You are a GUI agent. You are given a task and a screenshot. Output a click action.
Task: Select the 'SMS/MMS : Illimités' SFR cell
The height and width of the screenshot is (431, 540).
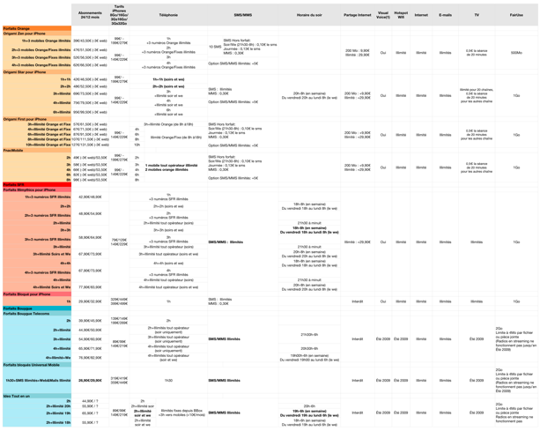click(x=226, y=242)
